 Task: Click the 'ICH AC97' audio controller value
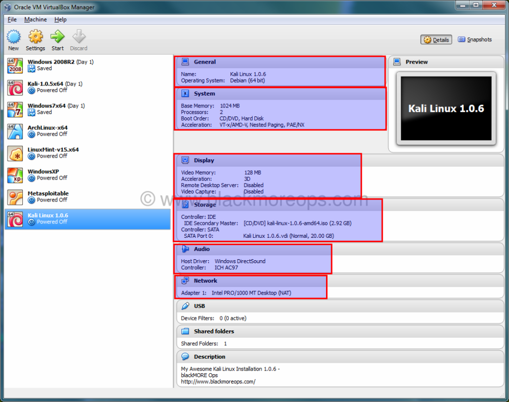pos(226,268)
